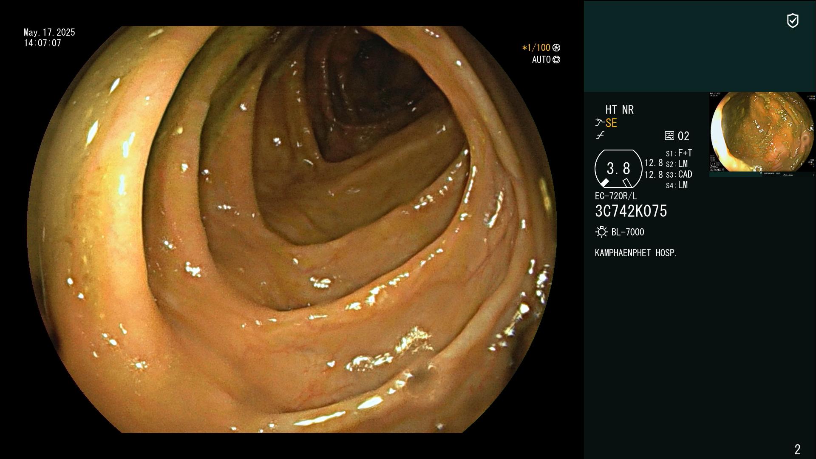Click the scope diameter 3.8 indicator
Screen dimensions: 816x459
coord(618,169)
